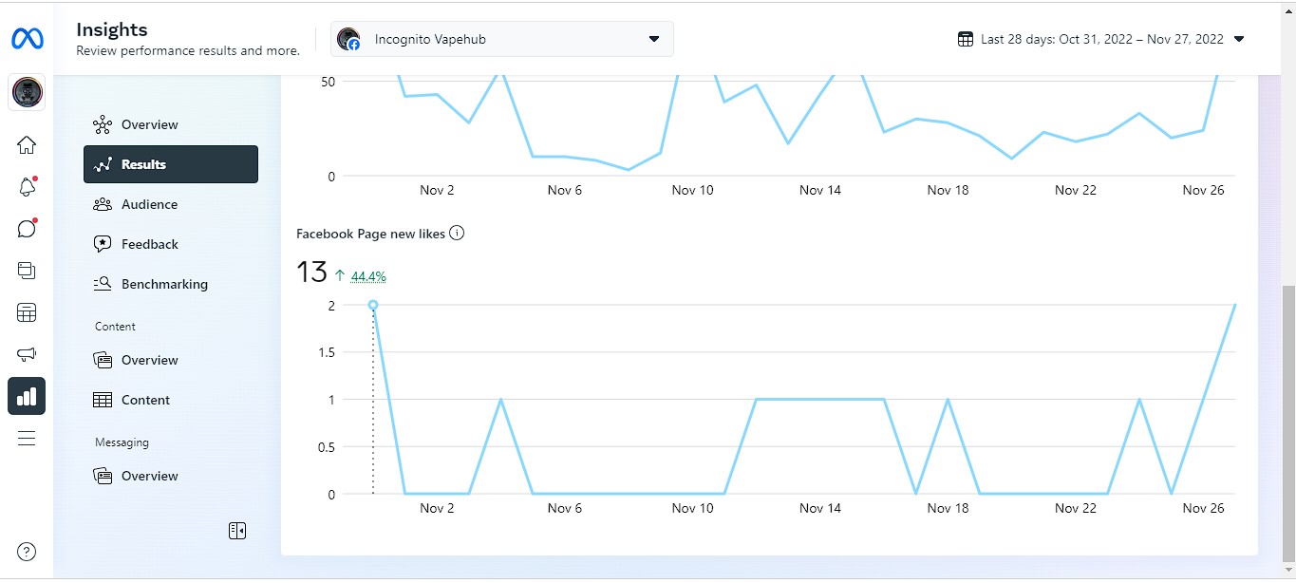Click the profile avatar in left rail
Viewport: 1296px width, 583px height.
click(x=27, y=92)
